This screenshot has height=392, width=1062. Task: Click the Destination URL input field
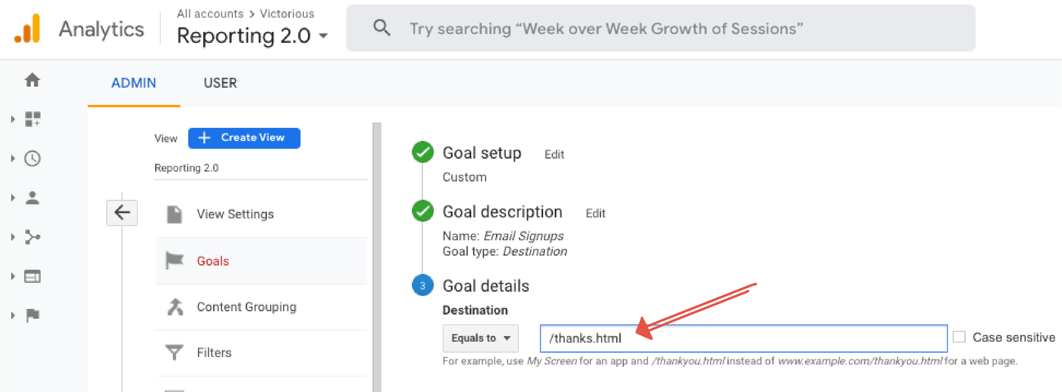[743, 338]
